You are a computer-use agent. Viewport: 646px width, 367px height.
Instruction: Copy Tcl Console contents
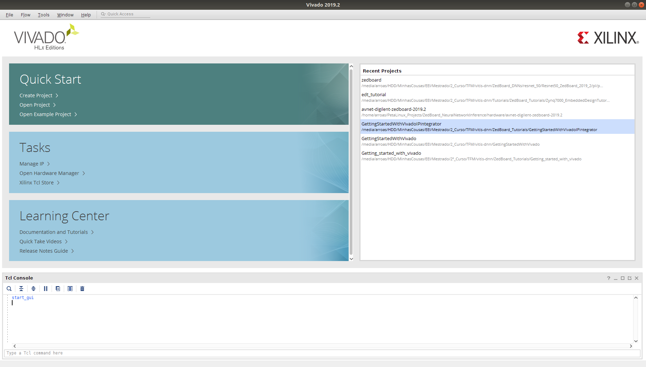pyautogui.click(x=58, y=289)
